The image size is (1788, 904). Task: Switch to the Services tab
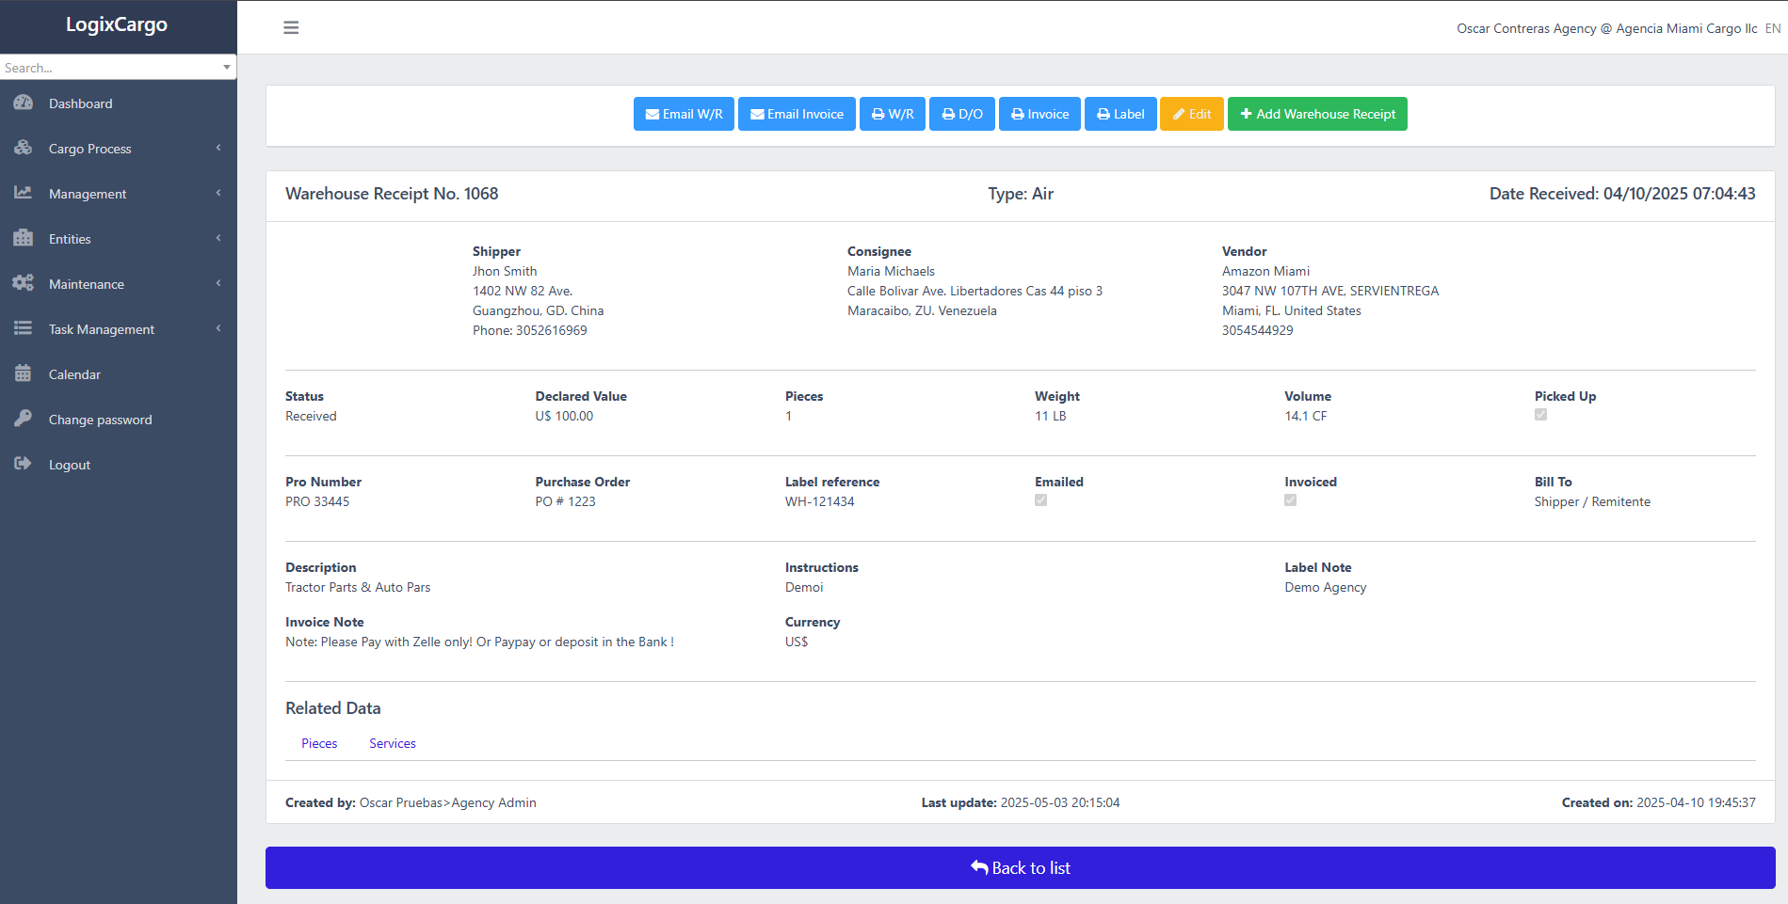click(x=392, y=743)
